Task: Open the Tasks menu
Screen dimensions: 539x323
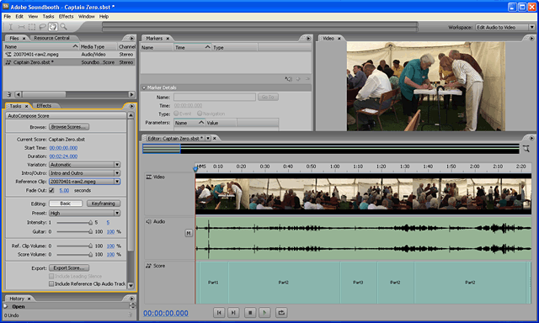Action: coord(49,17)
